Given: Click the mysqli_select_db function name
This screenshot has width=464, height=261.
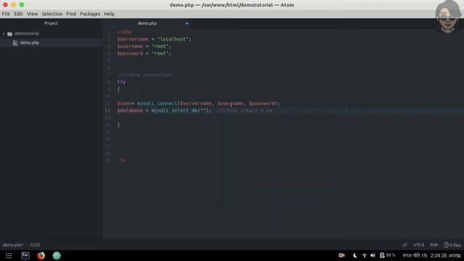Looking at the screenshot, I should click(x=174, y=110).
